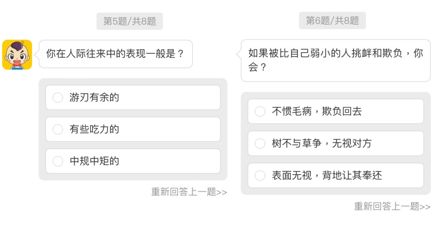
Task: Choose the radio circle beside 中规中矩的
Action: (58, 161)
